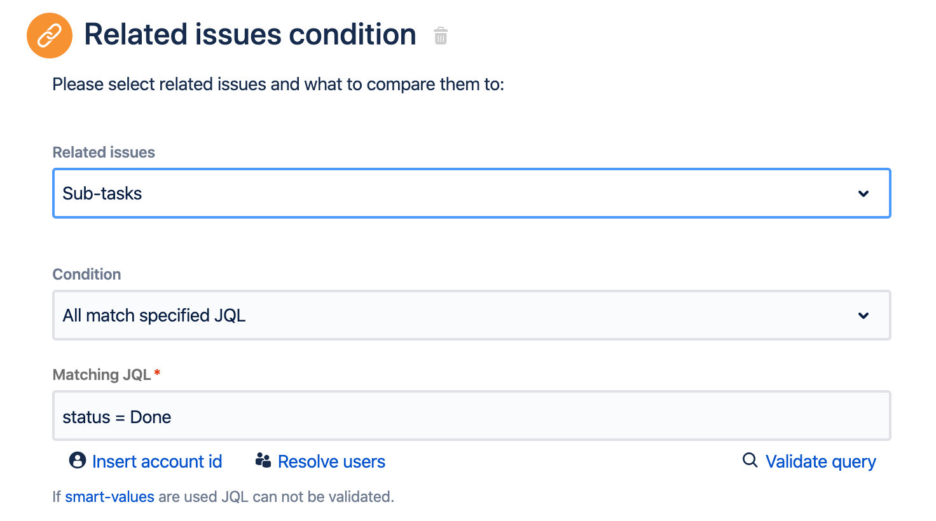Open the 'All match specified JQL' dropdown
Image resolution: width=936 pixels, height=521 pixels.
click(x=445, y=316)
